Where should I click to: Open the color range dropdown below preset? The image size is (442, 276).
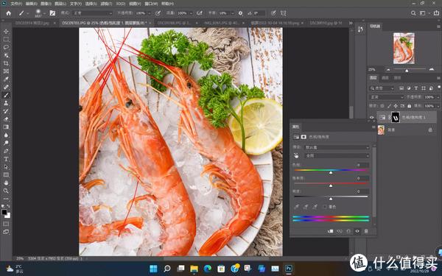(337, 155)
